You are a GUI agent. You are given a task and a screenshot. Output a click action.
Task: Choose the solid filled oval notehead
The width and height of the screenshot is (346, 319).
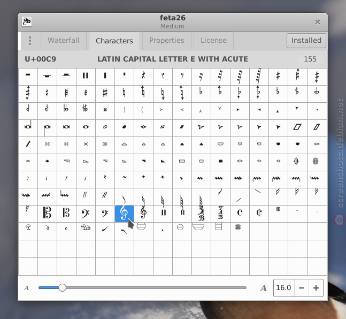pos(124,128)
